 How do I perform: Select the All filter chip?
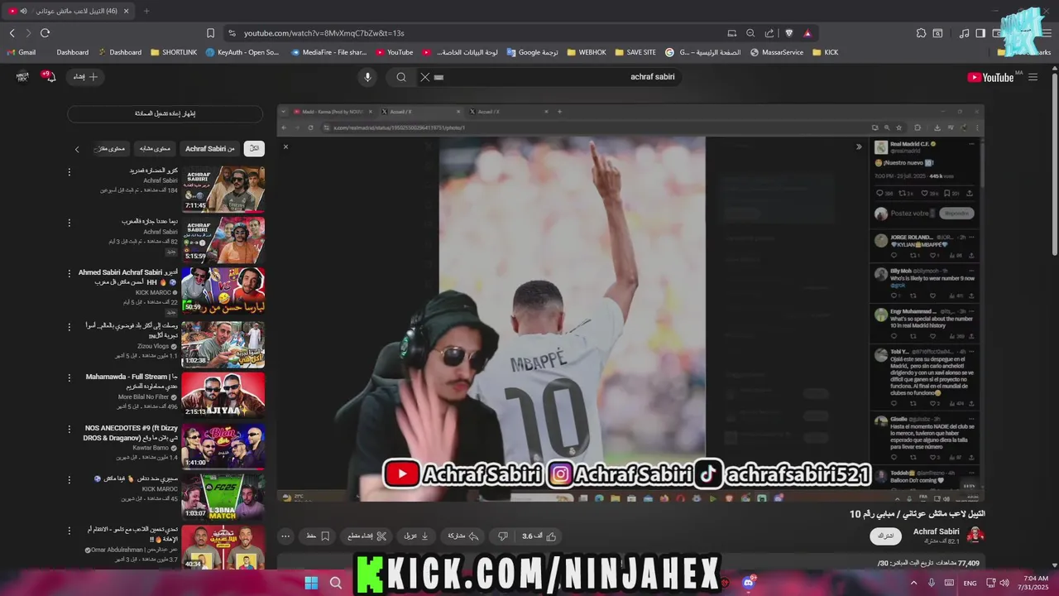(x=254, y=149)
